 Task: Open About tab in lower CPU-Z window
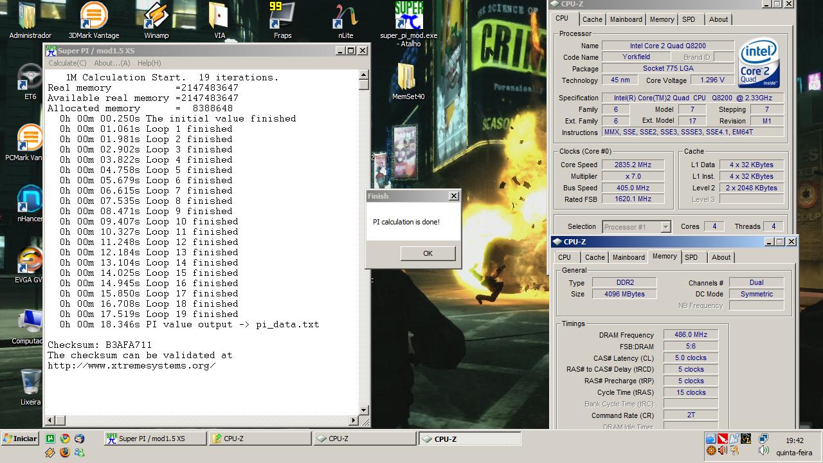click(721, 257)
